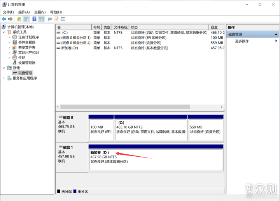Click the 磁盘 0 disk icon in graphical view
Screen dimensions: 280x201
point(61,117)
